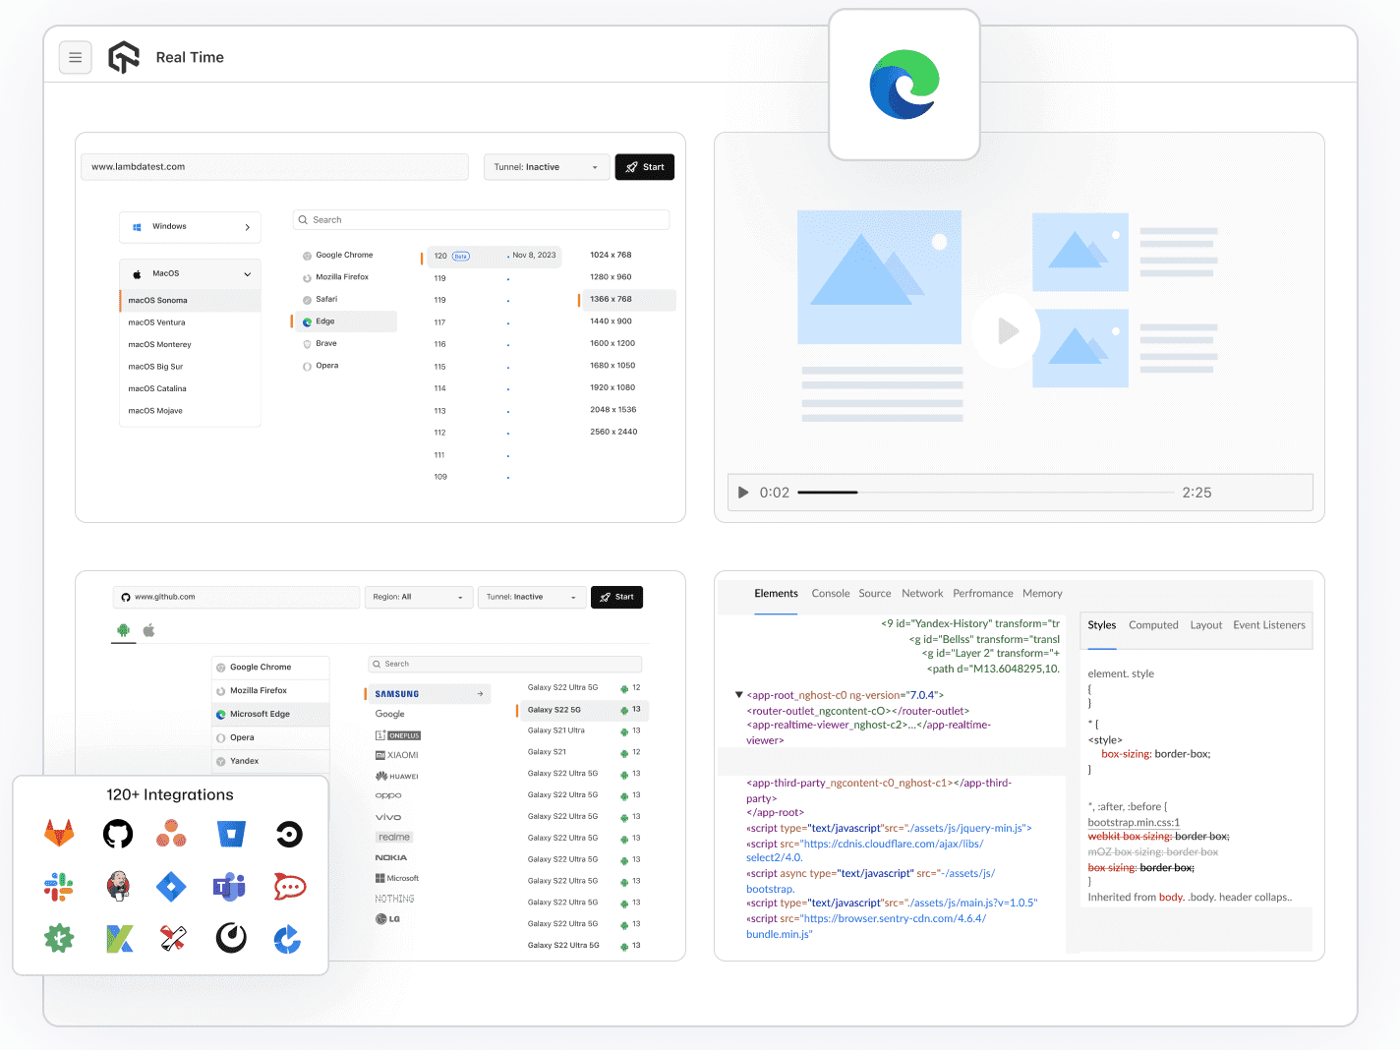The height and width of the screenshot is (1050, 1400).
Task: Select the GitLab integration icon
Action: pyautogui.click(x=59, y=833)
